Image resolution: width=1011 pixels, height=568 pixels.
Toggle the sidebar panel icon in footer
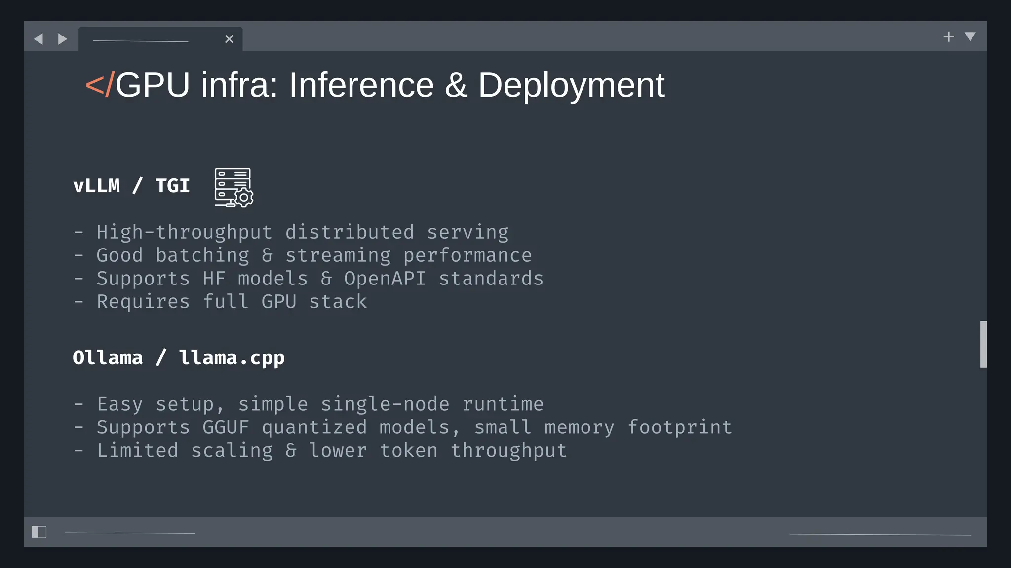39,532
